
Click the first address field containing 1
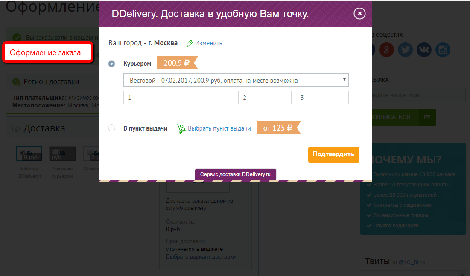[x=178, y=98]
